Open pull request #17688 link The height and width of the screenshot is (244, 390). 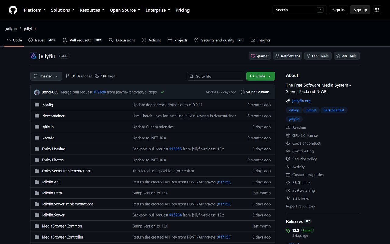100,92
